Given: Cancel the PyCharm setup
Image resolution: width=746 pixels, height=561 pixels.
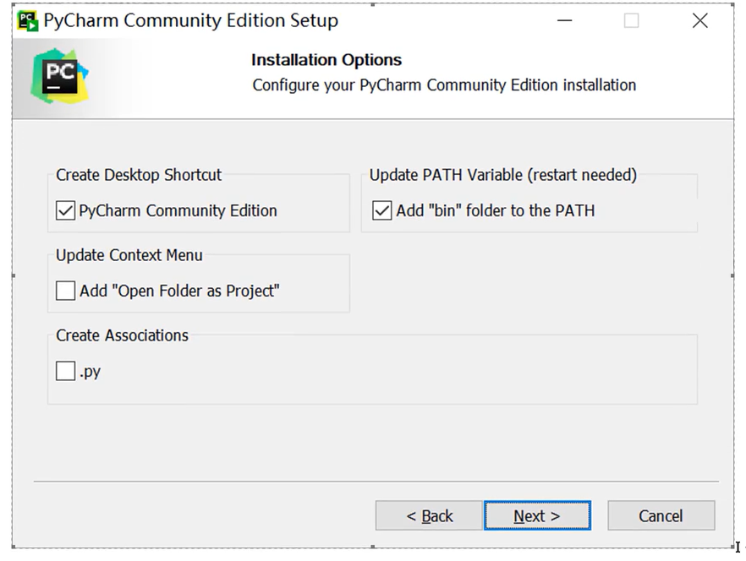Looking at the screenshot, I should point(661,515).
